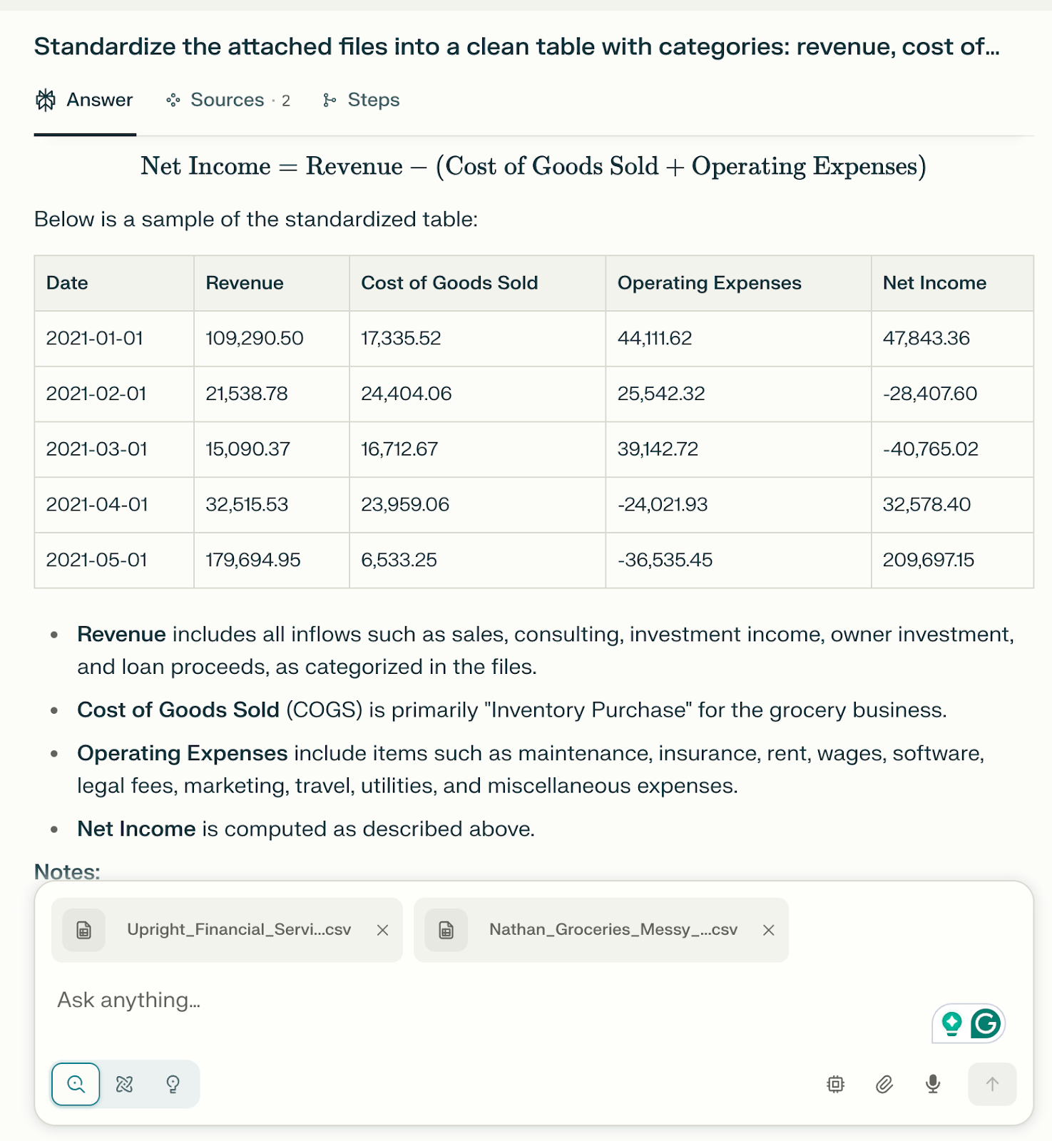Click the bold Revenue bullet term
Image resolution: width=1052 pixels, height=1141 pixels.
(x=121, y=635)
